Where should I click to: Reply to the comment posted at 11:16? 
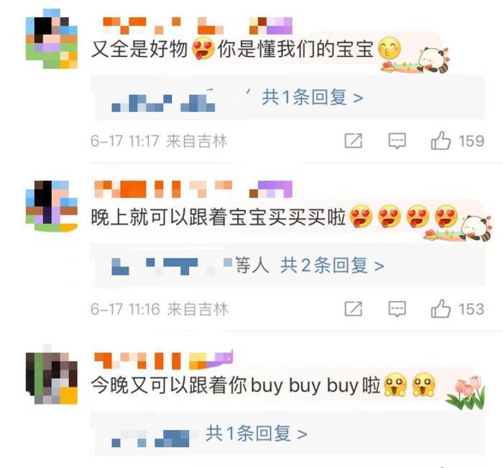pos(397,309)
